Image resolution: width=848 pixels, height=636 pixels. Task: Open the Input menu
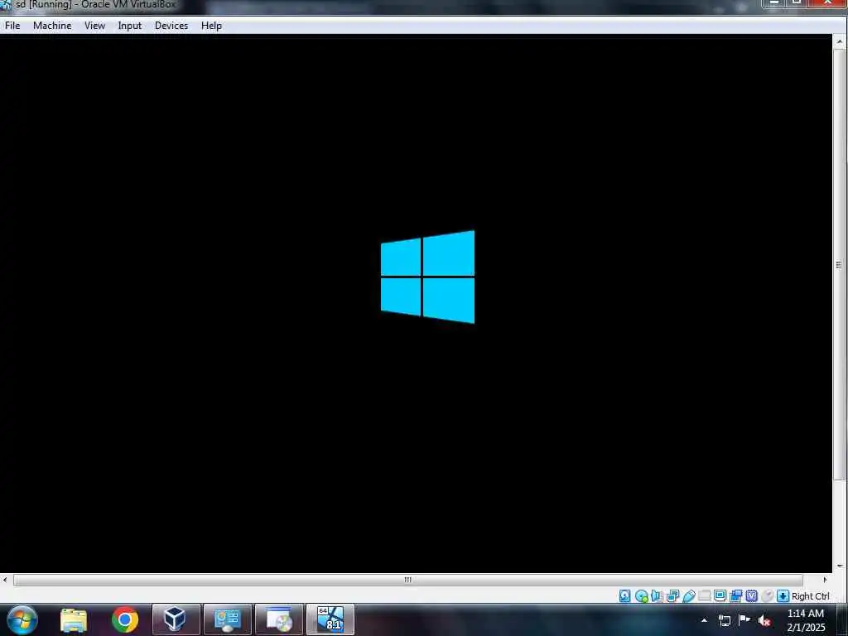pos(130,26)
